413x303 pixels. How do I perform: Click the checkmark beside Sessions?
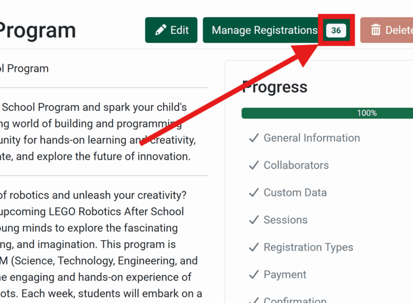pos(253,220)
